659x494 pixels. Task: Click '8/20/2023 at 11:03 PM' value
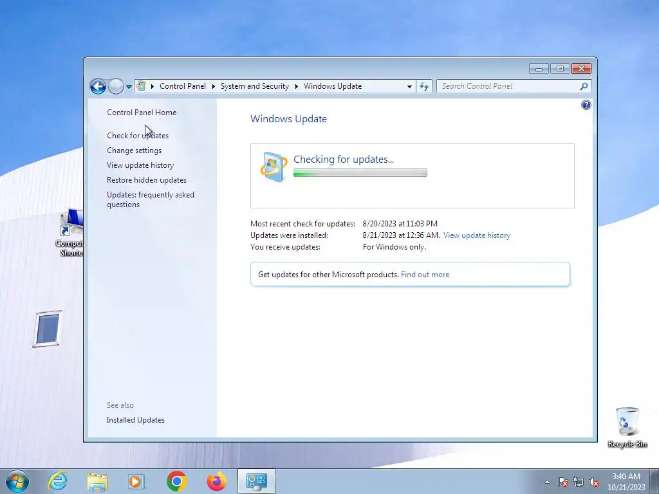pyautogui.click(x=400, y=223)
